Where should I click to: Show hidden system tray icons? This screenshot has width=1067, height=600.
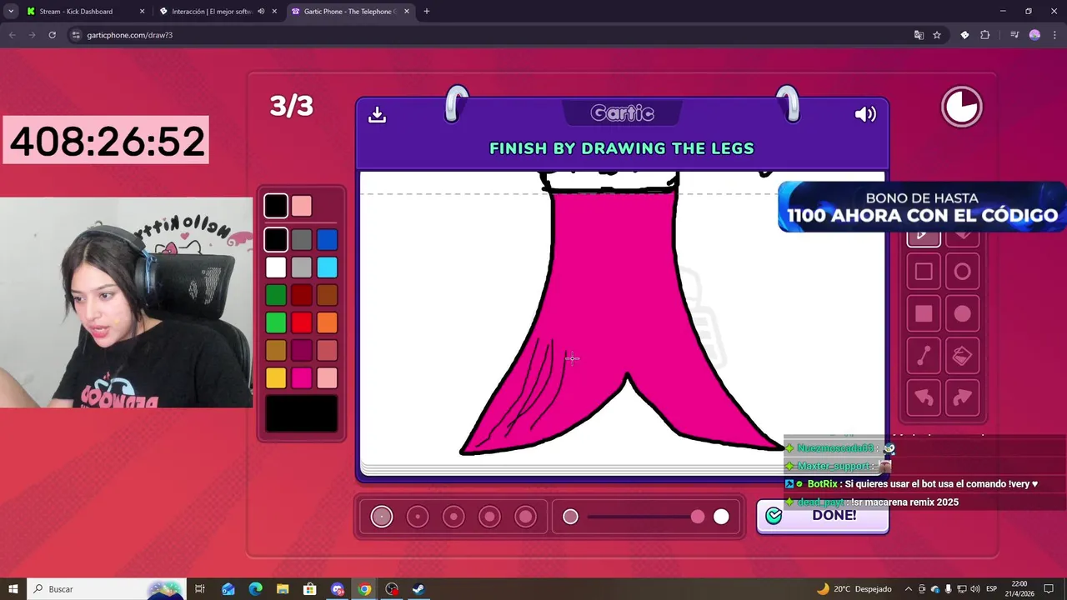click(x=909, y=589)
